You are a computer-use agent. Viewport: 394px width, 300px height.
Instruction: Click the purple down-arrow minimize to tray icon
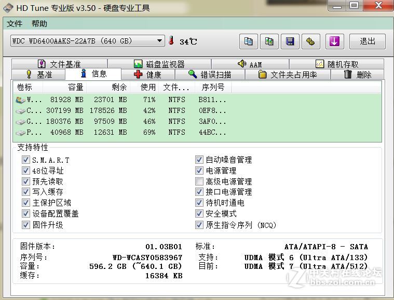coord(335,41)
